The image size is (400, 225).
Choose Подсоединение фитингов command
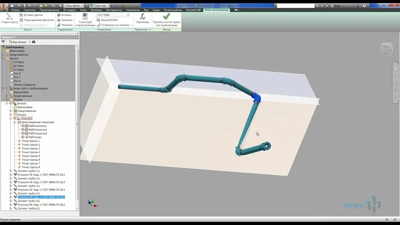tap(37, 20)
